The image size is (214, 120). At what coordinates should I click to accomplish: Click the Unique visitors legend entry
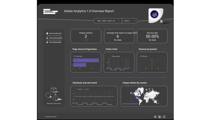[x=115, y=56]
